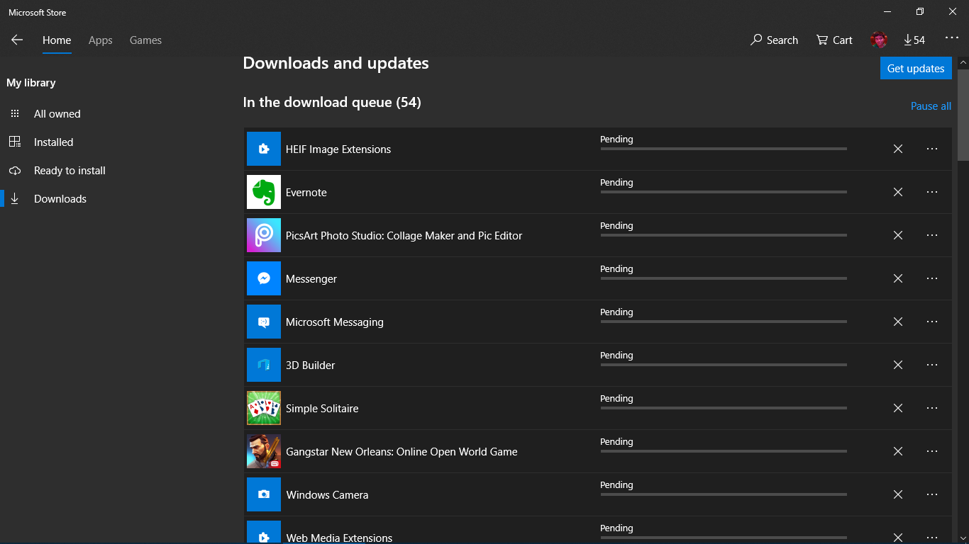The image size is (969, 544).
Task: Click the Evernote elephant icon
Action: (264, 192)
